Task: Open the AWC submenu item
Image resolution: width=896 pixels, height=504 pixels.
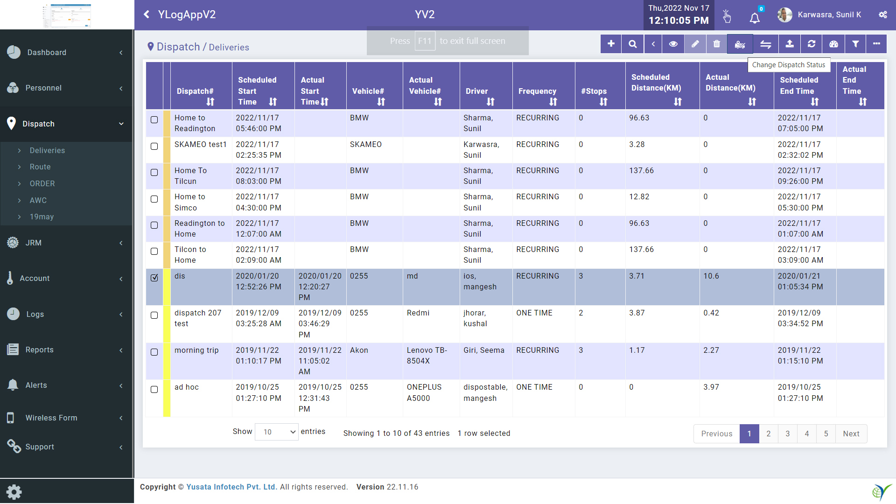Action: coord(38,200)
